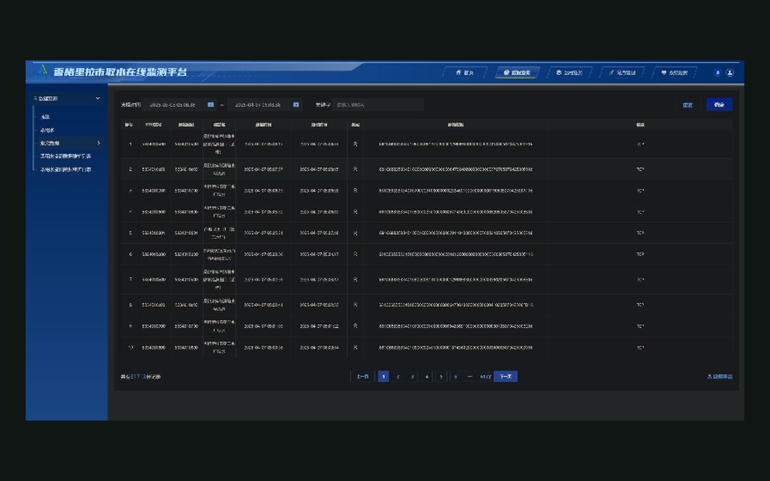The height and width of the screenshot is (481, 770).
Task: Click the message content column header
Action: 456,125
